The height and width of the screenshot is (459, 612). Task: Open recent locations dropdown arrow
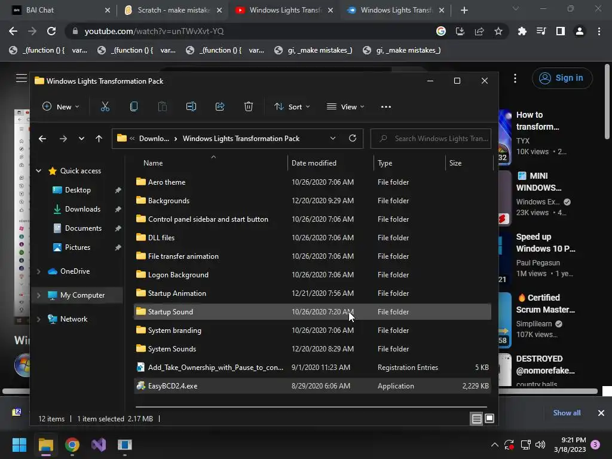[x=81, y=139]
